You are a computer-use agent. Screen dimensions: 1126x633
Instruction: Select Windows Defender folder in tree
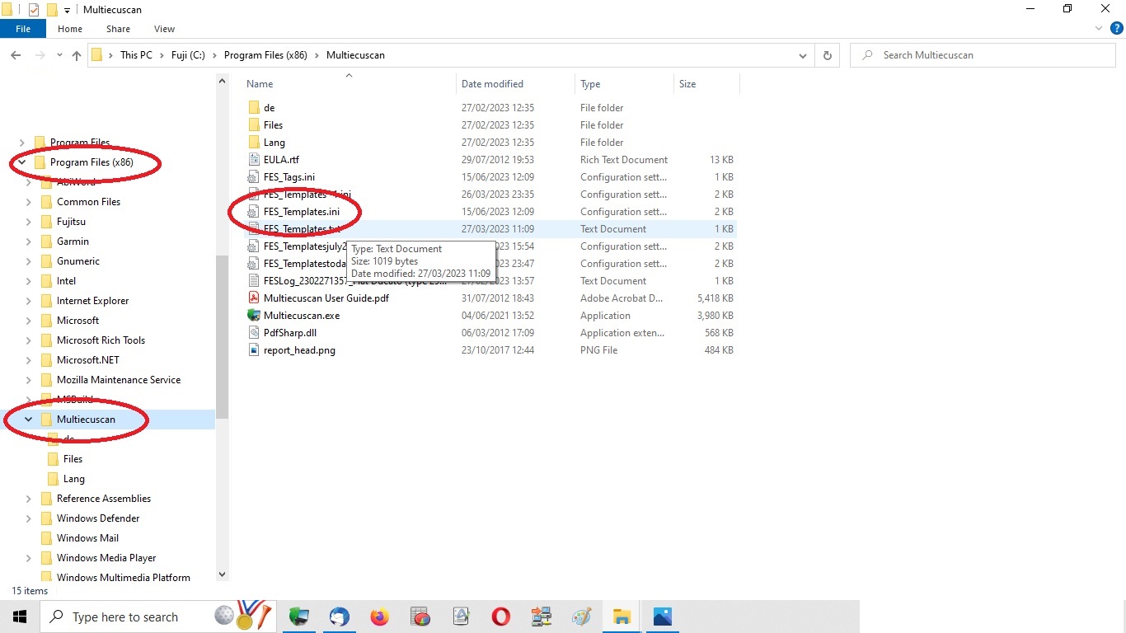[98, 518]
